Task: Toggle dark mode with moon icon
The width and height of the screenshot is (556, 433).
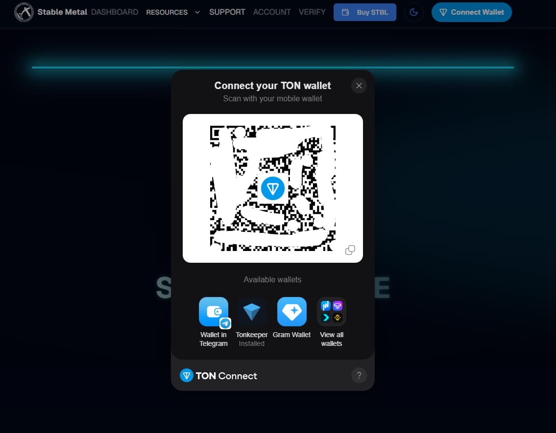Action: [x=413, y=12]
